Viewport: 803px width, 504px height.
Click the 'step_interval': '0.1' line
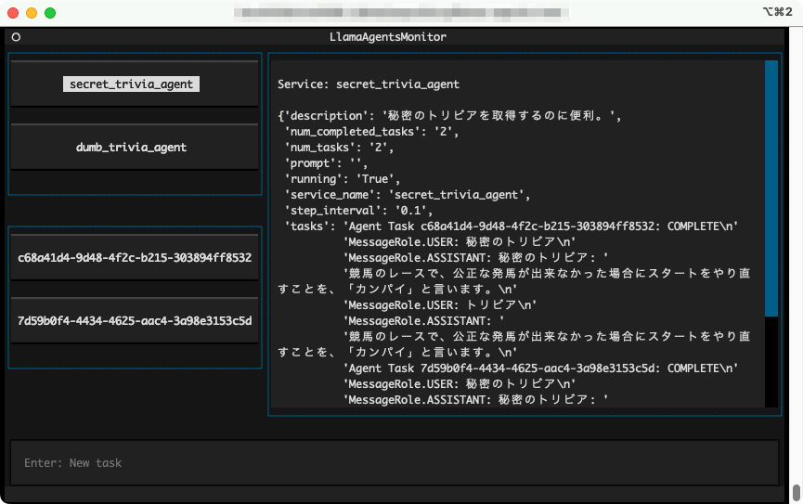point(358,211)
